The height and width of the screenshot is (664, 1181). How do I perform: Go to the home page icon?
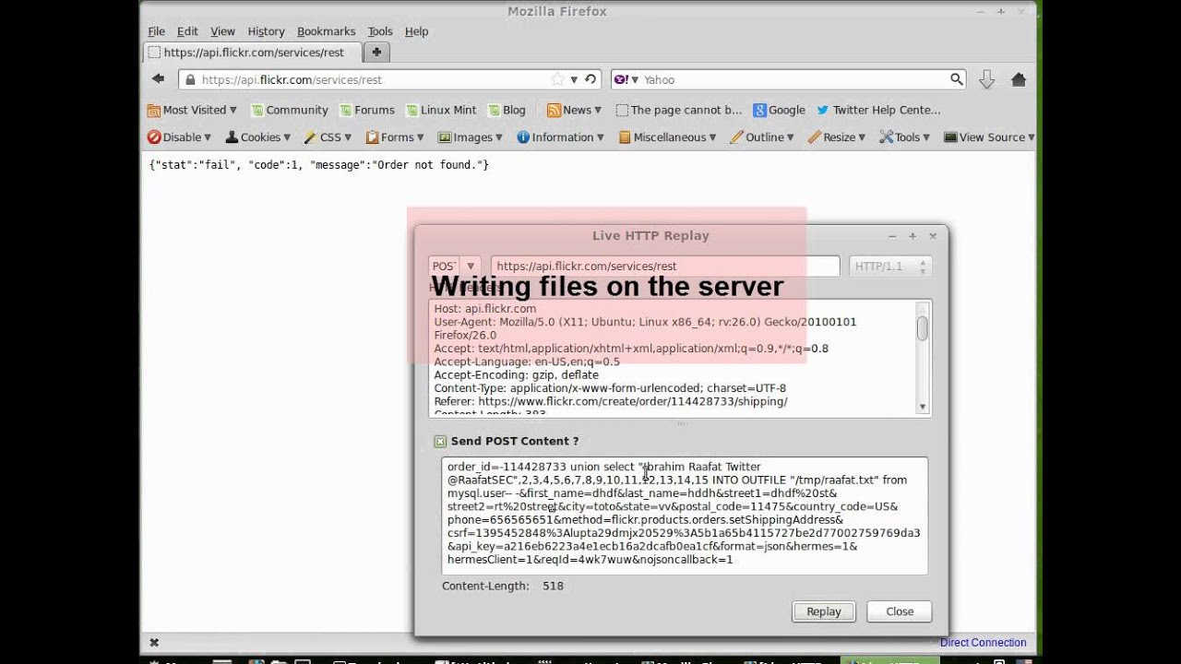1019,80
